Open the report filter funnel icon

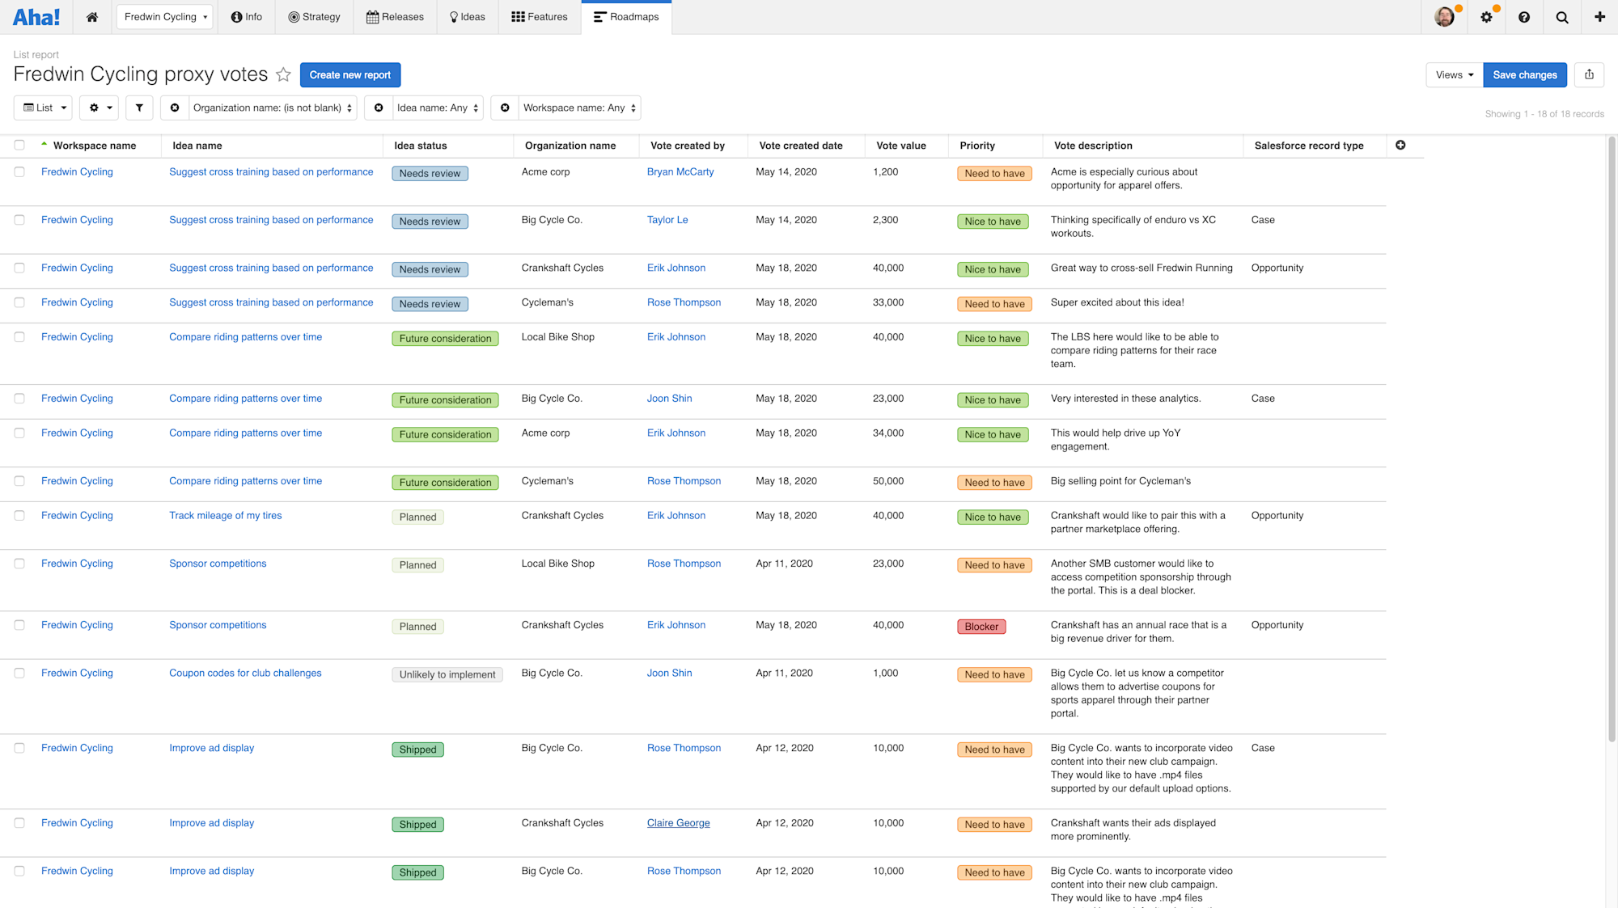(x=139, y=108)
